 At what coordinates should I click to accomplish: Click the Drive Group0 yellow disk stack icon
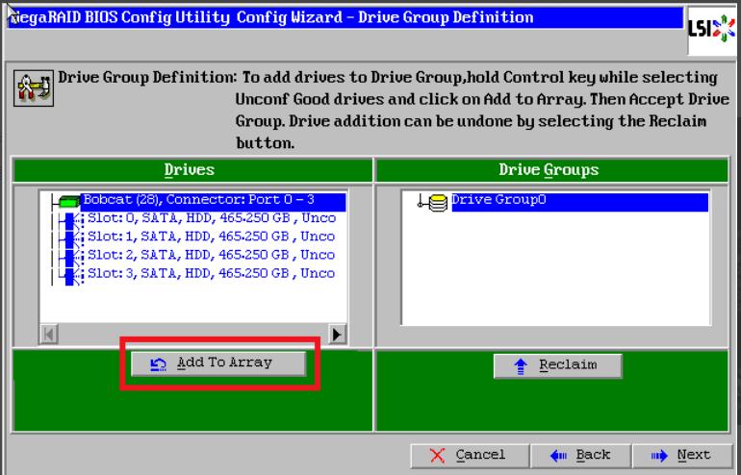pyautogui.click(x=438, y=203)
